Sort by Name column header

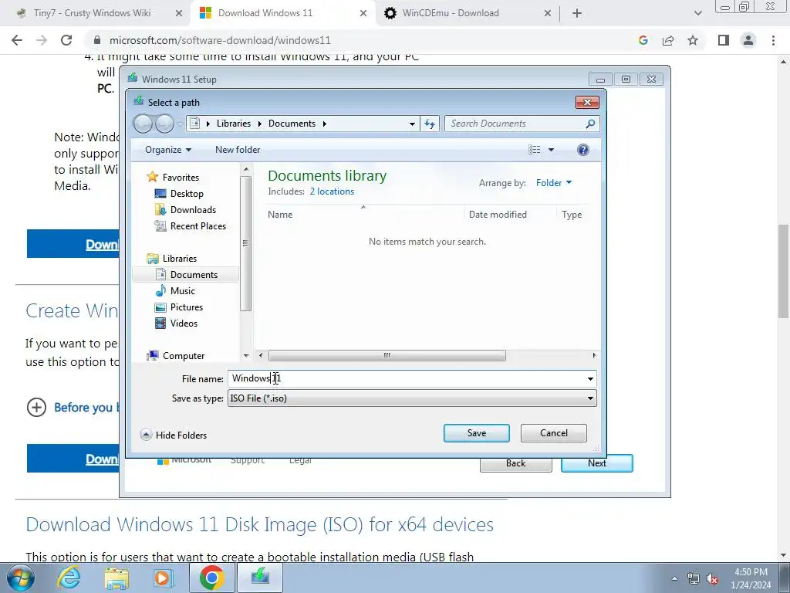tap(280, 215)
